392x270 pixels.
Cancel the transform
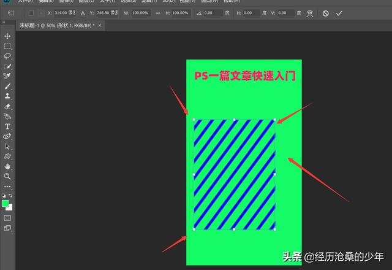point(325,13)
